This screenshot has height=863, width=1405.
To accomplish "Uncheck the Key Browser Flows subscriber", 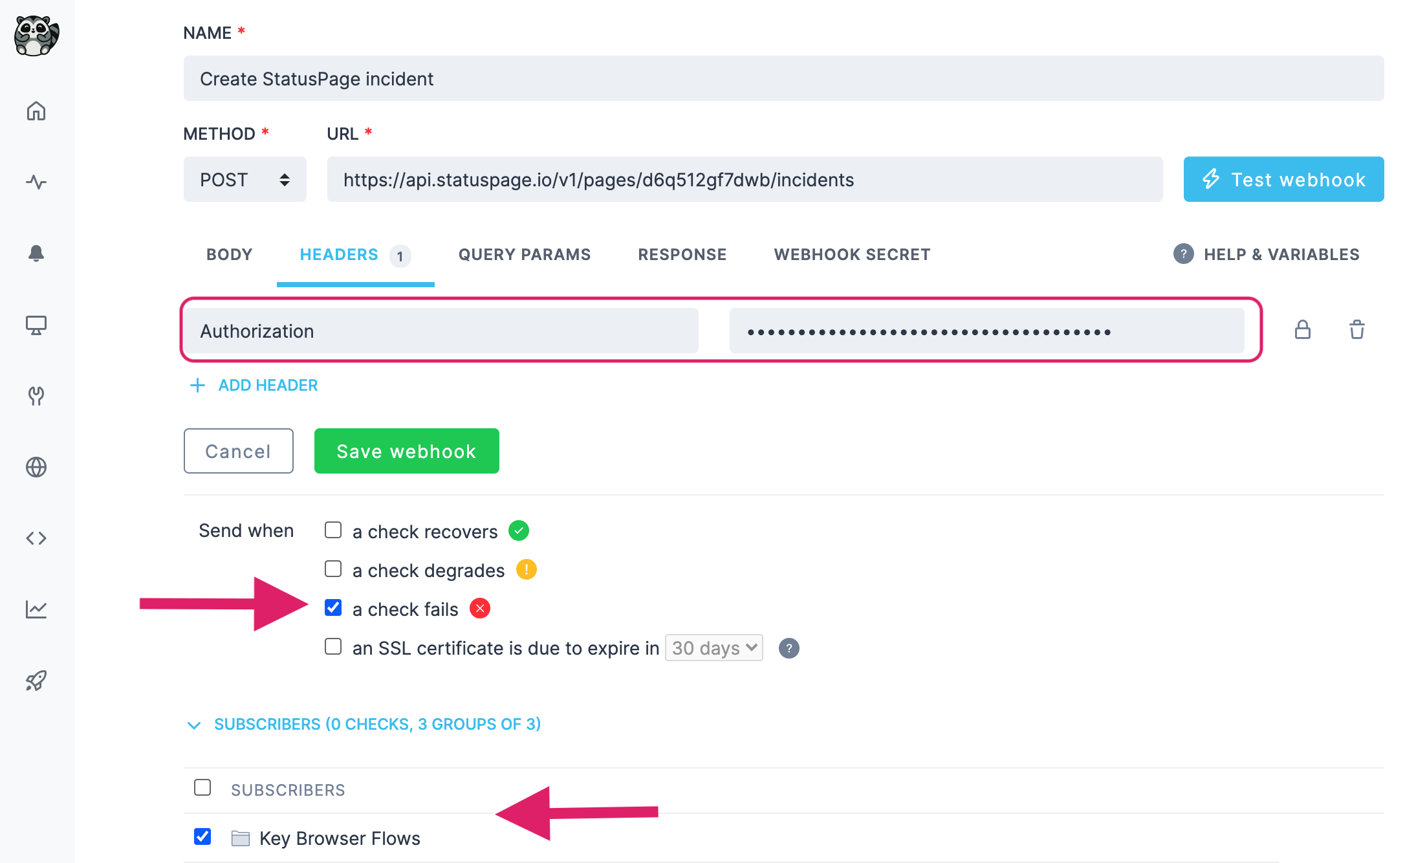I will (202, 836).
